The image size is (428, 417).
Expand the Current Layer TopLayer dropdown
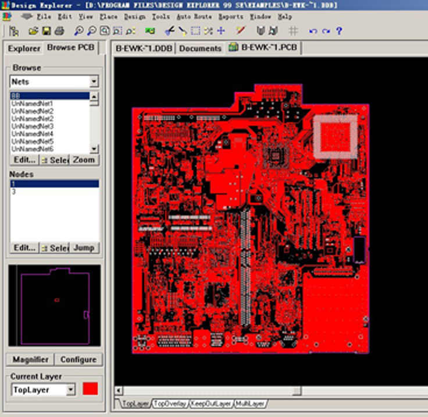[x=71, y=390]
